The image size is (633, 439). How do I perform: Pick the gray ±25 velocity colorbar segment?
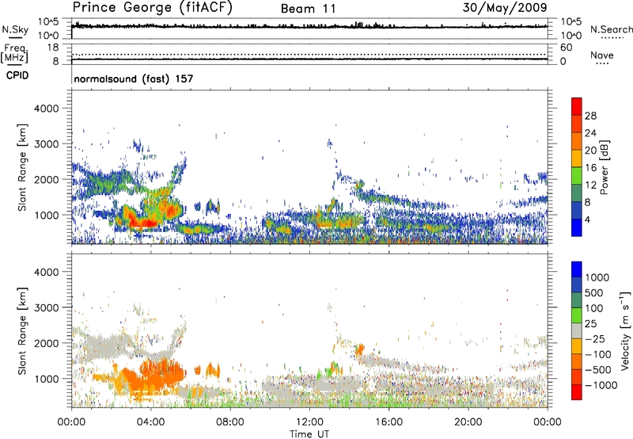tap(577, 330)
